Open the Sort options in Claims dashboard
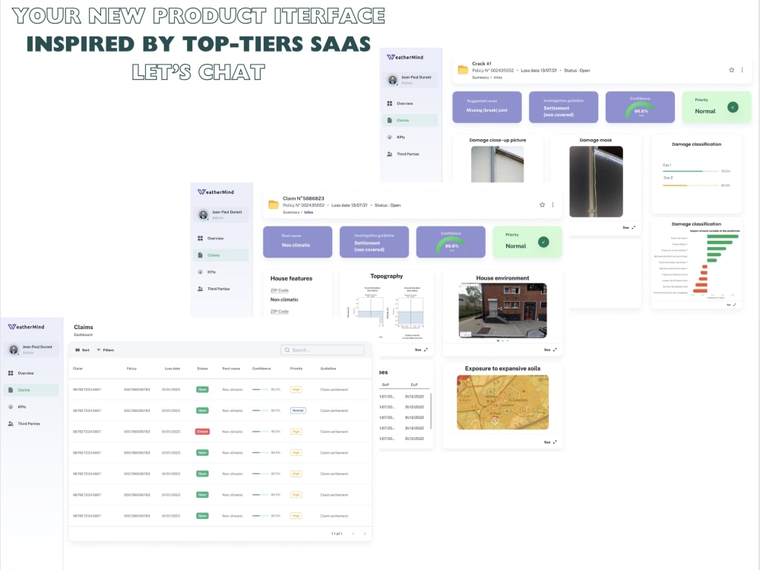760x570 pixels. 82,350
